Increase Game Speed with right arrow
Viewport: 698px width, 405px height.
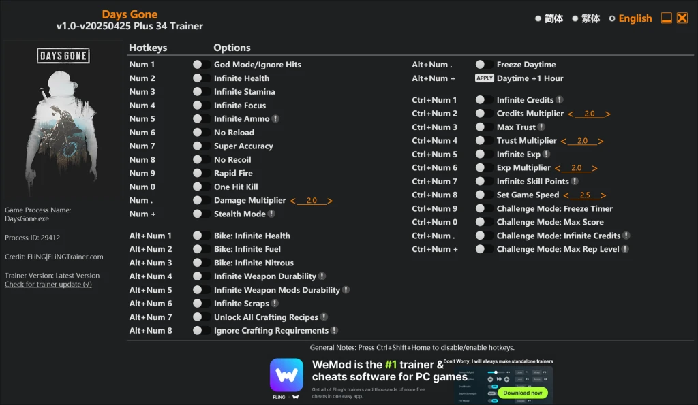[x=603, y=195]
